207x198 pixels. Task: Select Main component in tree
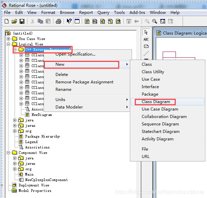(x=29, y=175)
